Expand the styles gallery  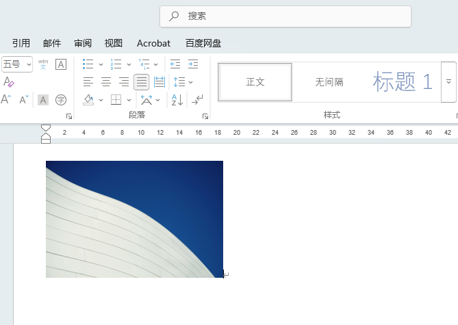click(448, 81)
